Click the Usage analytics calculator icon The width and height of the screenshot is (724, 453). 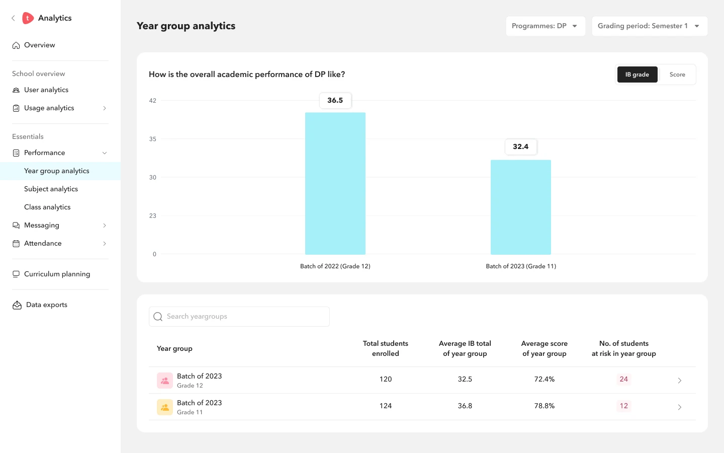(x=16, y=108)
